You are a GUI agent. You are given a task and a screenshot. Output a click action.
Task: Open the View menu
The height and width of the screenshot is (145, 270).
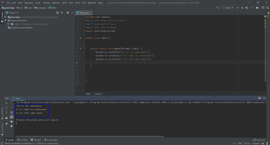[20, 3]
